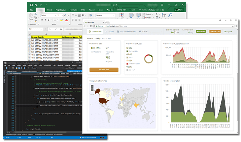Open the Calibri font name dropdown

pyautogui.click(x=54, y=15)
